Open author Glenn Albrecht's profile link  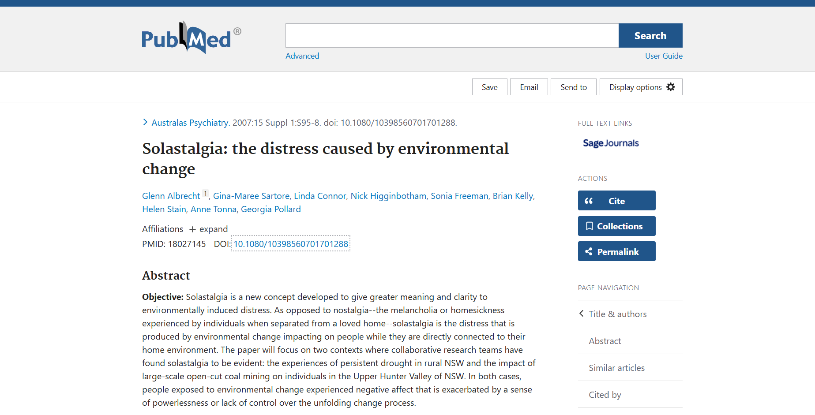pyautogui.click(x=171, y=195)
